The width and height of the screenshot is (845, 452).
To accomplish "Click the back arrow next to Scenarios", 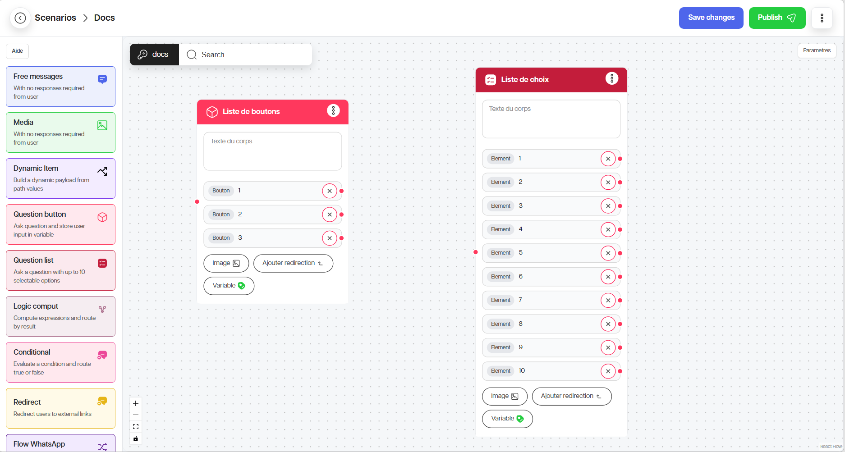I will coord(20,18).
